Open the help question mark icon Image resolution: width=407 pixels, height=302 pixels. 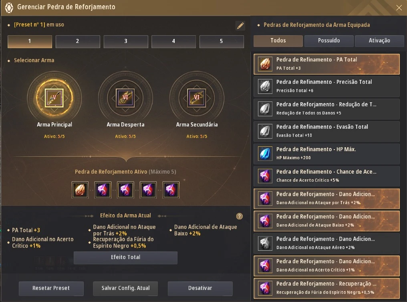239,216
